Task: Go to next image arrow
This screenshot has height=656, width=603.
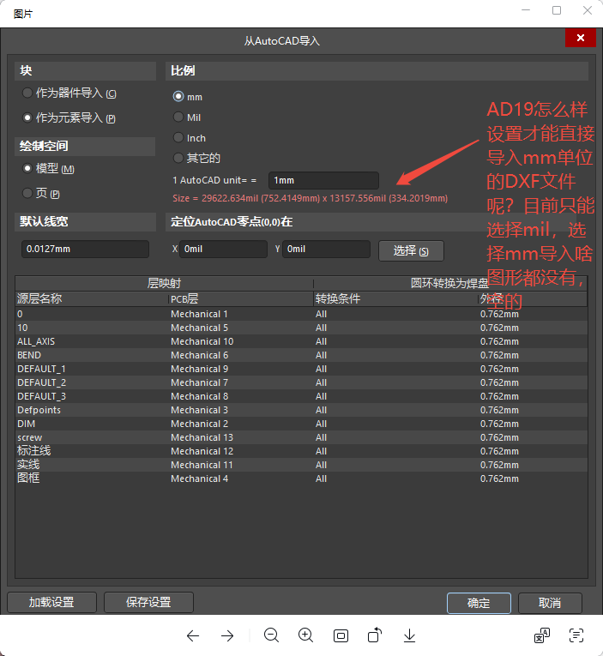Action: pos(227,636)
